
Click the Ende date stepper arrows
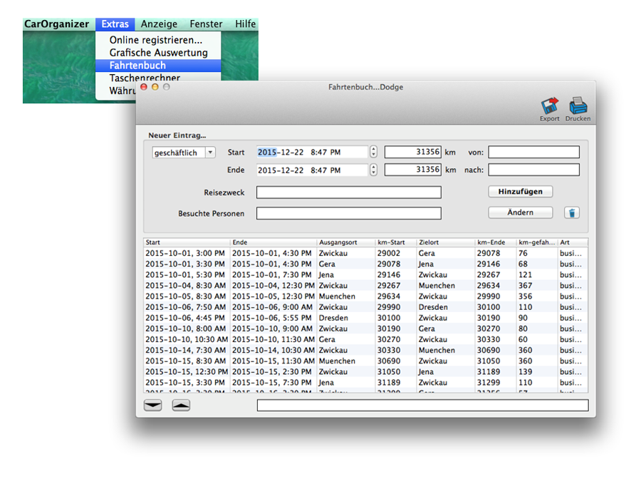pyautogui.click(x=374, y=170)
